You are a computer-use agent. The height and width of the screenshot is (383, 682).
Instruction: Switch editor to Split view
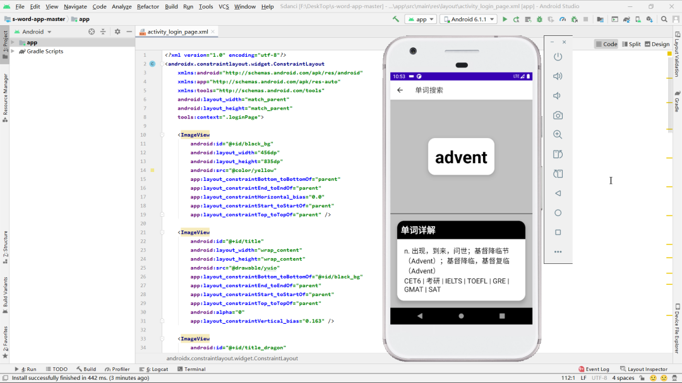tap(631, 44)
